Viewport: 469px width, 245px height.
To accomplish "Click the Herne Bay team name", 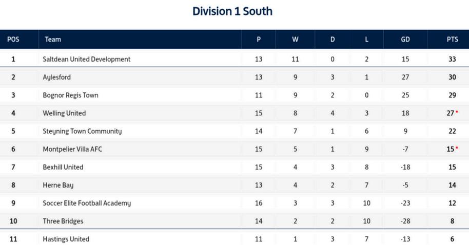I will [58, 185].
